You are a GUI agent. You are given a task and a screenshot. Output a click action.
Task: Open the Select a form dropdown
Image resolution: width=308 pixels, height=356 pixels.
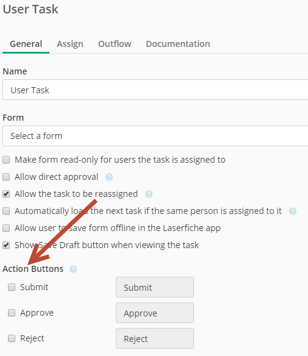tap(155, 136)
